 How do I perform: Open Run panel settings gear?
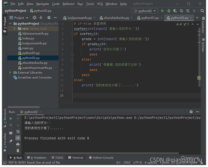(191, 112)
